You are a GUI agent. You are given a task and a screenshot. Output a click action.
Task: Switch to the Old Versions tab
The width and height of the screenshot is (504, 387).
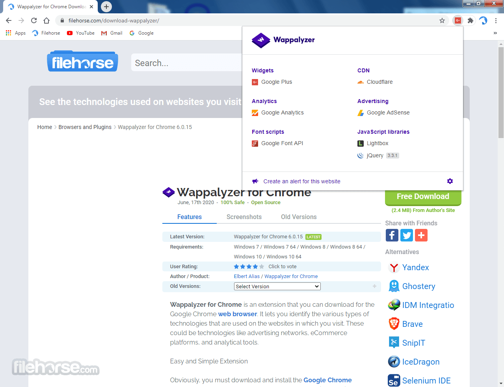(299, 217)
